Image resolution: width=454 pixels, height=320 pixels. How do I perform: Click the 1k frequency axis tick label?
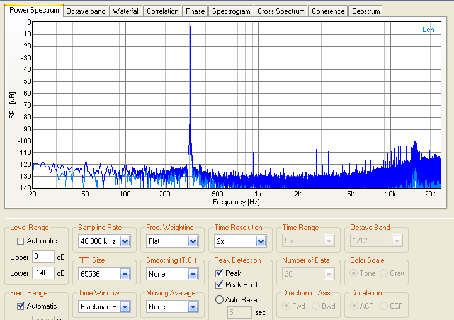pyautogui.click(x=258, y=194)
